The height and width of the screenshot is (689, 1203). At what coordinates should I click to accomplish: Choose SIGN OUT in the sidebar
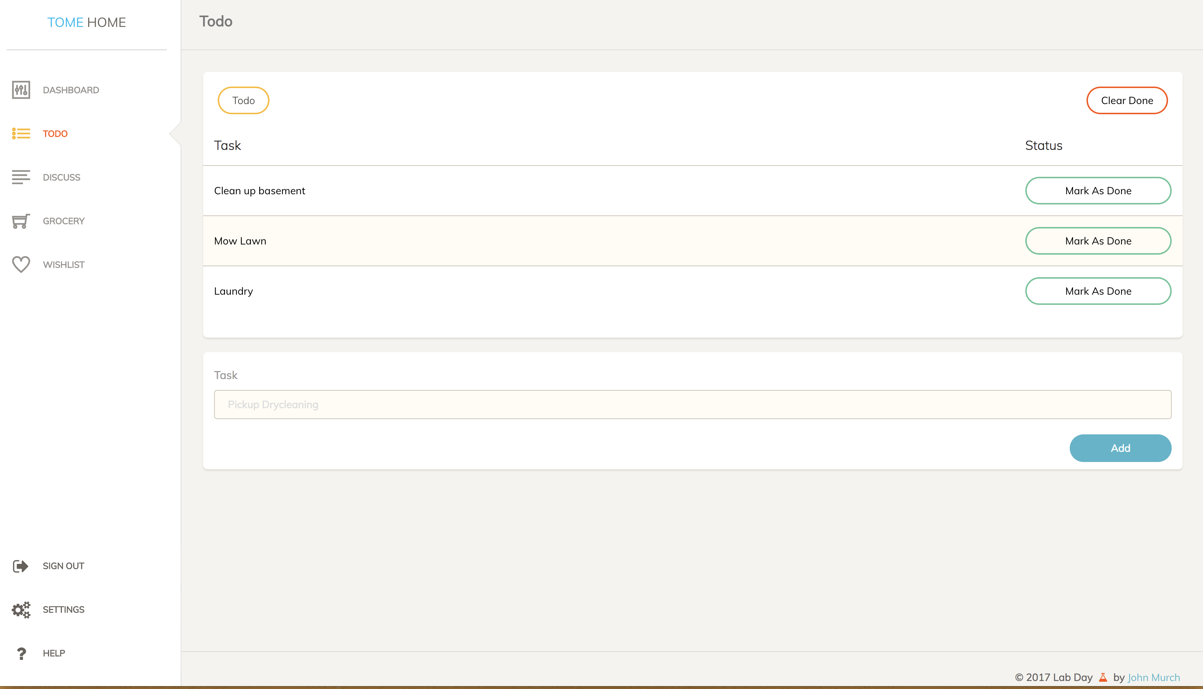[x=63, y=566]
